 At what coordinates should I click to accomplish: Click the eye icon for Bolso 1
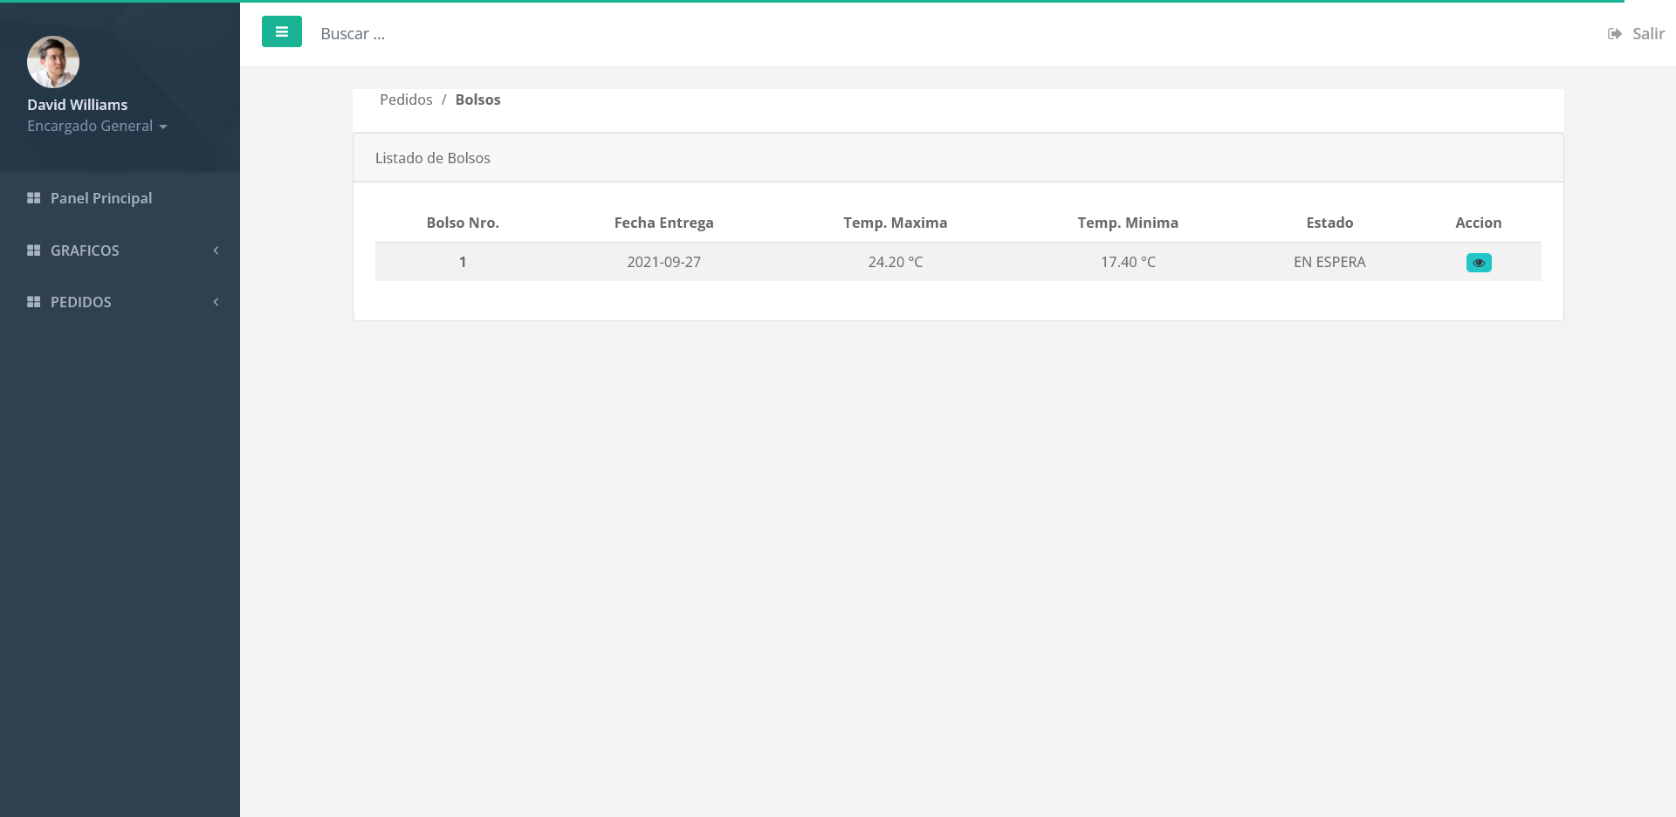(x=1478, y=263)
